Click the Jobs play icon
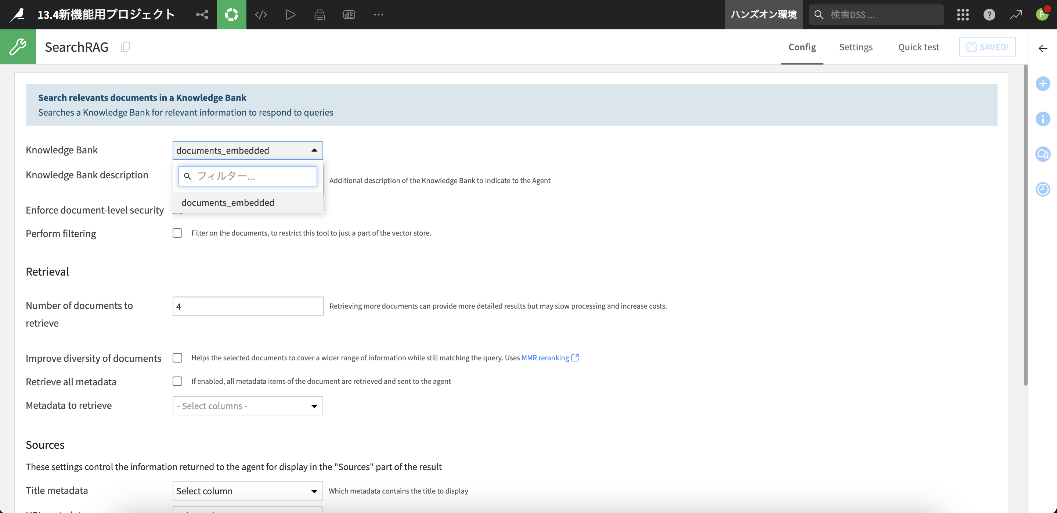Screen dimensions: 1057x513 point(290,15)
